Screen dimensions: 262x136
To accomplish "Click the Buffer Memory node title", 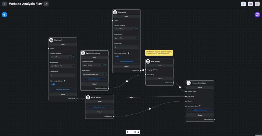I will pos(96,97).
